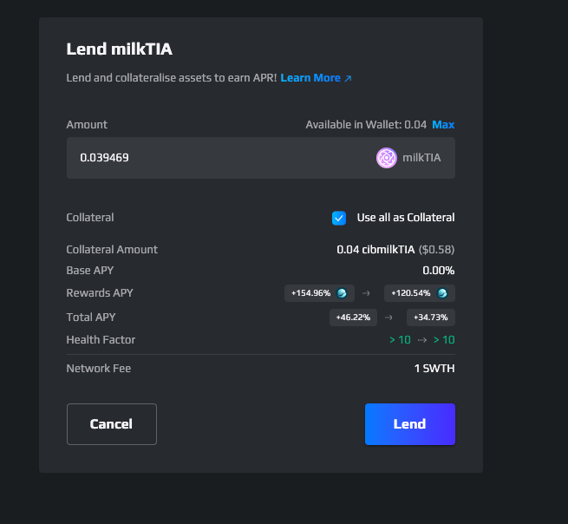This screenshot has height=524, width=568.
Task: Click the +34.73% total APY badge
Action: pyautogui.click(x=431, y=318)
